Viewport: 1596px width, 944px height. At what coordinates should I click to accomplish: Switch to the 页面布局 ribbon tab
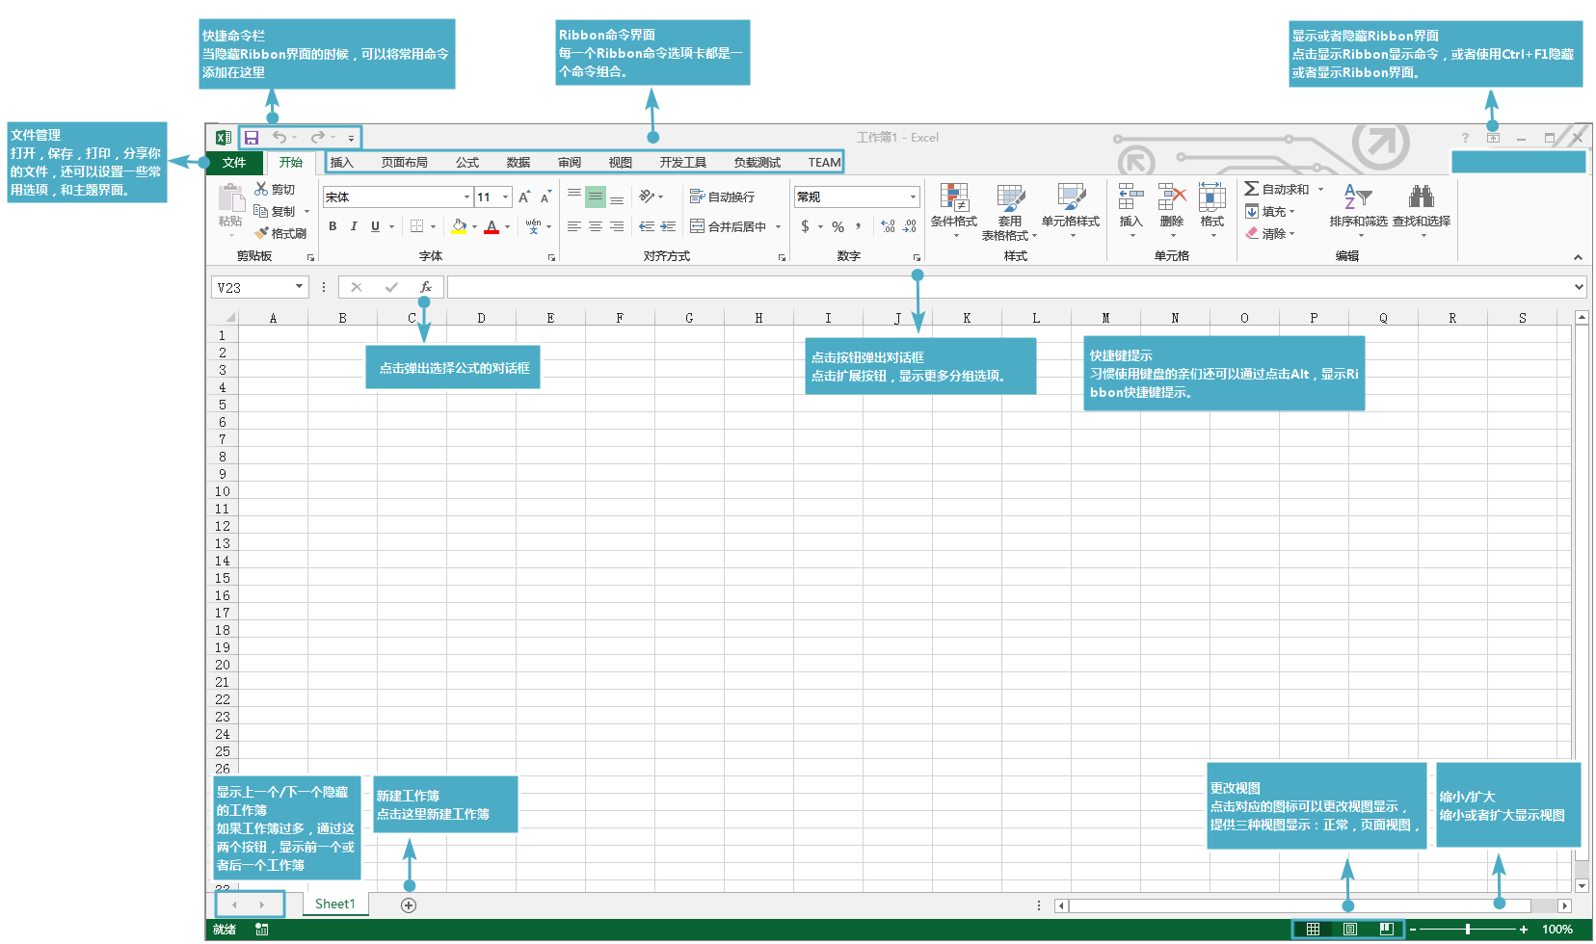coord(404,163)
